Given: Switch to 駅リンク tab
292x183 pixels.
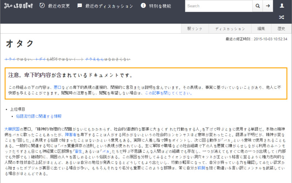Looking at the screenshot, I should [x=195, y=29].
